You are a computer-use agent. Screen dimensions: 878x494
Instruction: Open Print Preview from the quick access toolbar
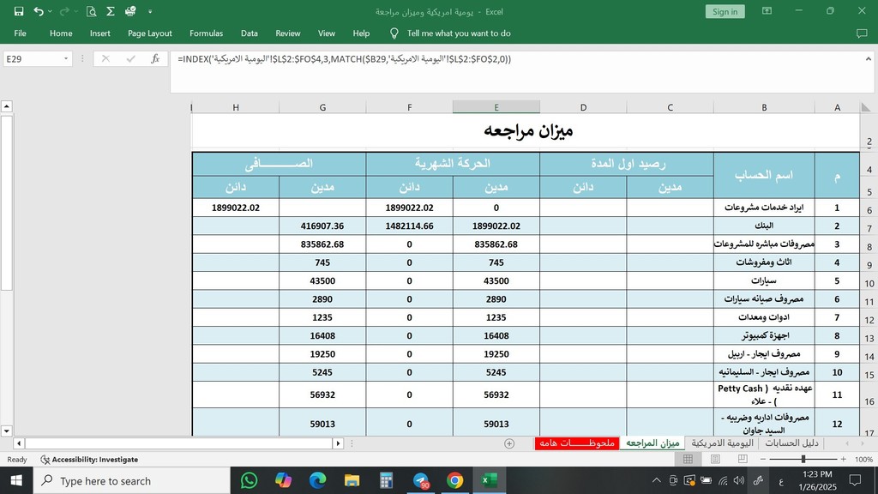pyautogui.click(x=91, y=11)
